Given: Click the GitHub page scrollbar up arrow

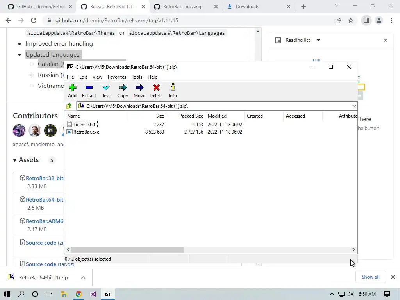Looking at the screenshot, I should click(258, 31).
